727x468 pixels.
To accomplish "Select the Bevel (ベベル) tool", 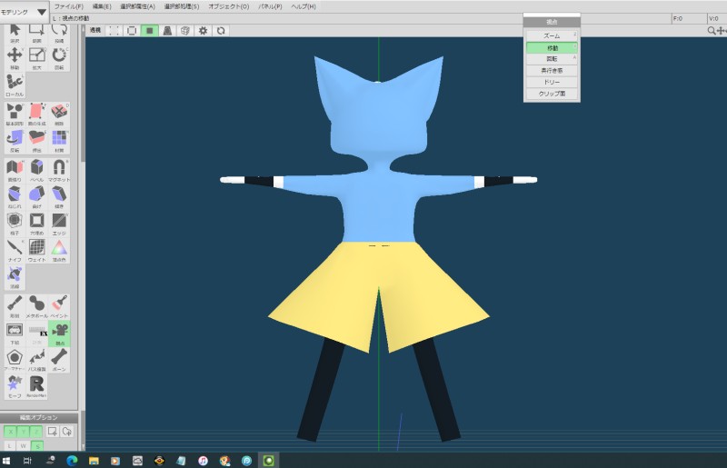I will tap(37, 169).
